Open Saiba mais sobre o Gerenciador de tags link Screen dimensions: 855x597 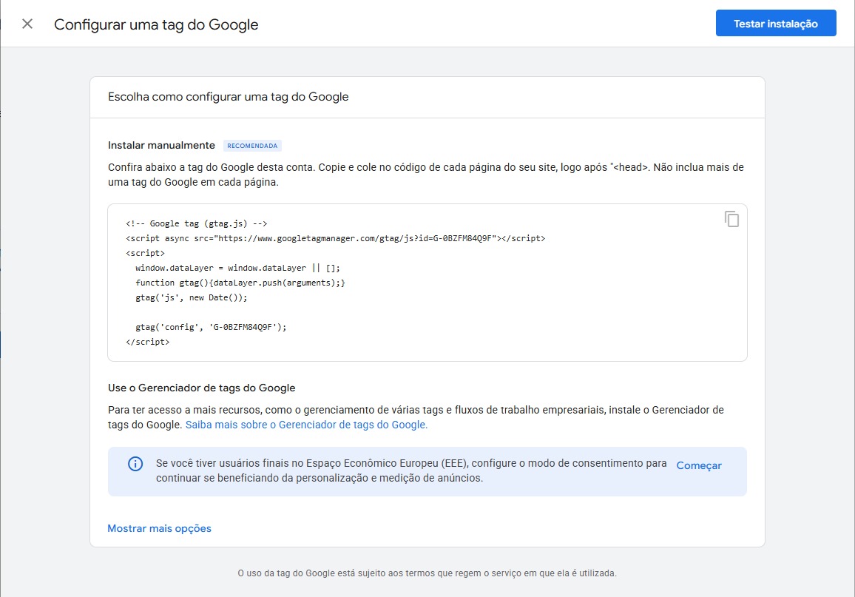(306, 425)
